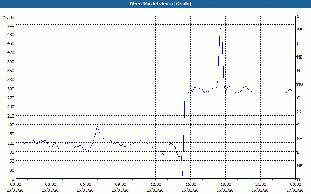Viewport: 311px width, 194px height.
Task: Click the 03:00 time label
Action: 51,185
